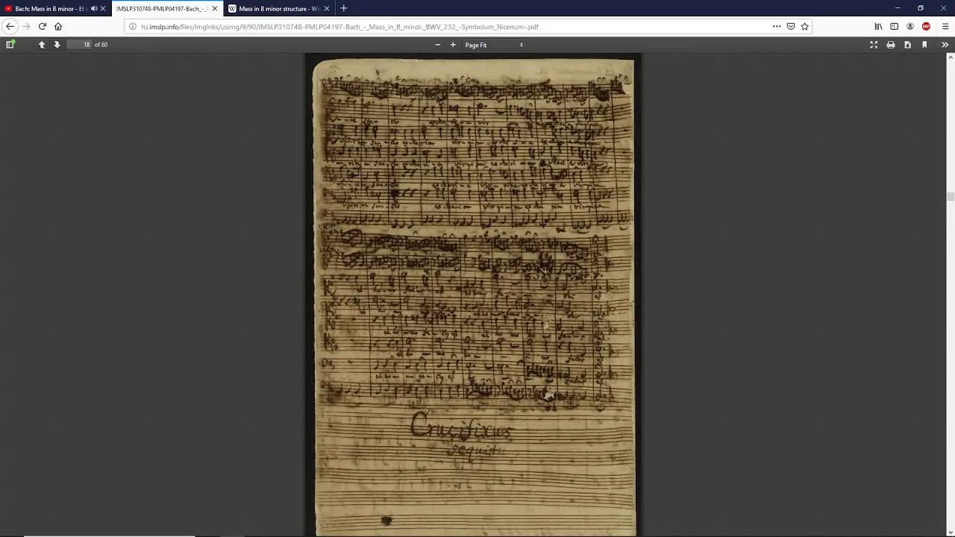The image size is (955, 537).
Task: Zoom in on the PDF
Action: pyautogui.click(x=453, y=45)
